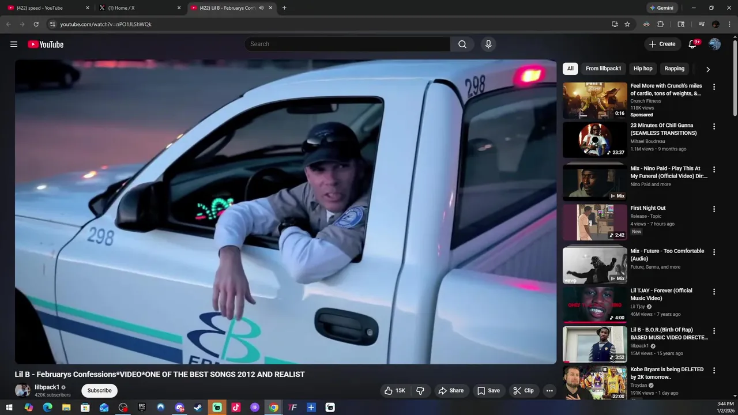738x415 pixels.
Task: Go back in browser history
Action: click(x=8, y=24)
